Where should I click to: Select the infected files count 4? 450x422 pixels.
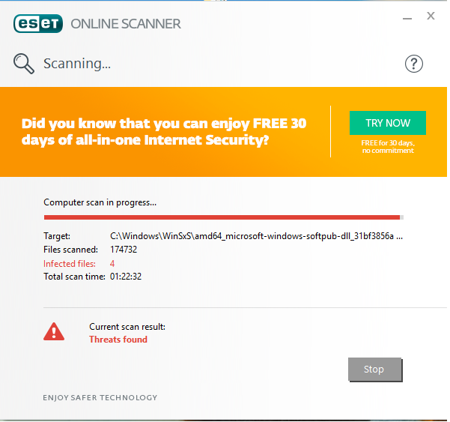point(112,264)
